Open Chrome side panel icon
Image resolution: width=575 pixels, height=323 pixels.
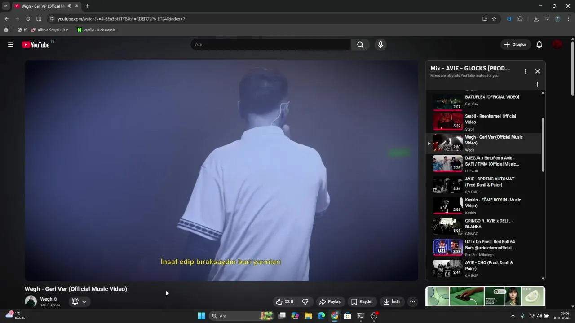pyautogui.click(x=39, y=19)
